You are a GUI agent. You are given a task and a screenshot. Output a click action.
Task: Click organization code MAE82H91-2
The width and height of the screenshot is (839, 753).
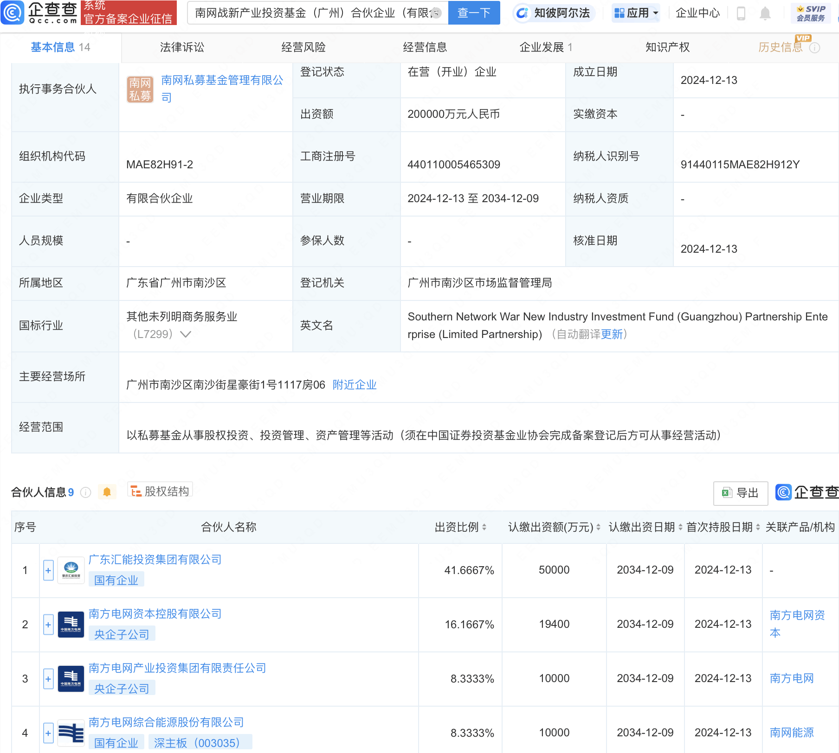pos(160,165)
